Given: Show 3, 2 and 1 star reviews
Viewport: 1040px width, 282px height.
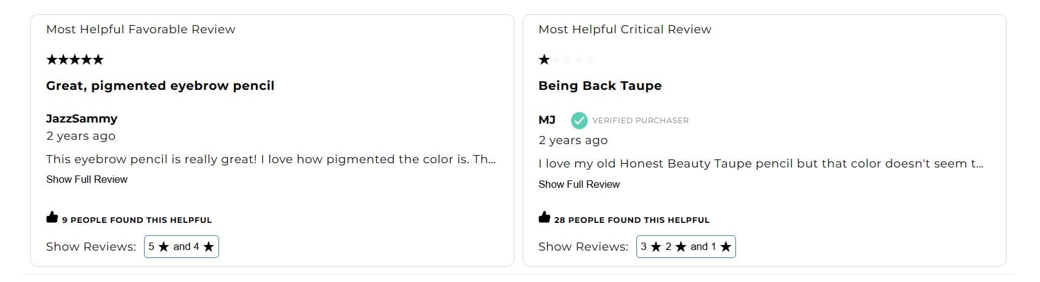Looking at the screenshot, I should 686,247.
